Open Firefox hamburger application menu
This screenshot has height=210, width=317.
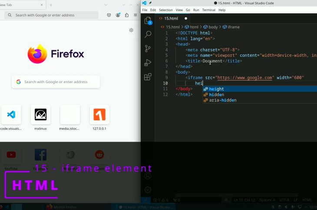coord(135,15)
